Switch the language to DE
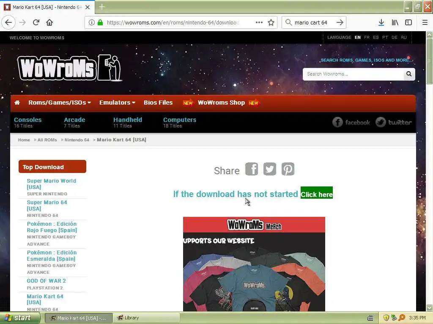The width and height of the screenshot is (433, 324). pyautogui.click(x=395, y=37)
